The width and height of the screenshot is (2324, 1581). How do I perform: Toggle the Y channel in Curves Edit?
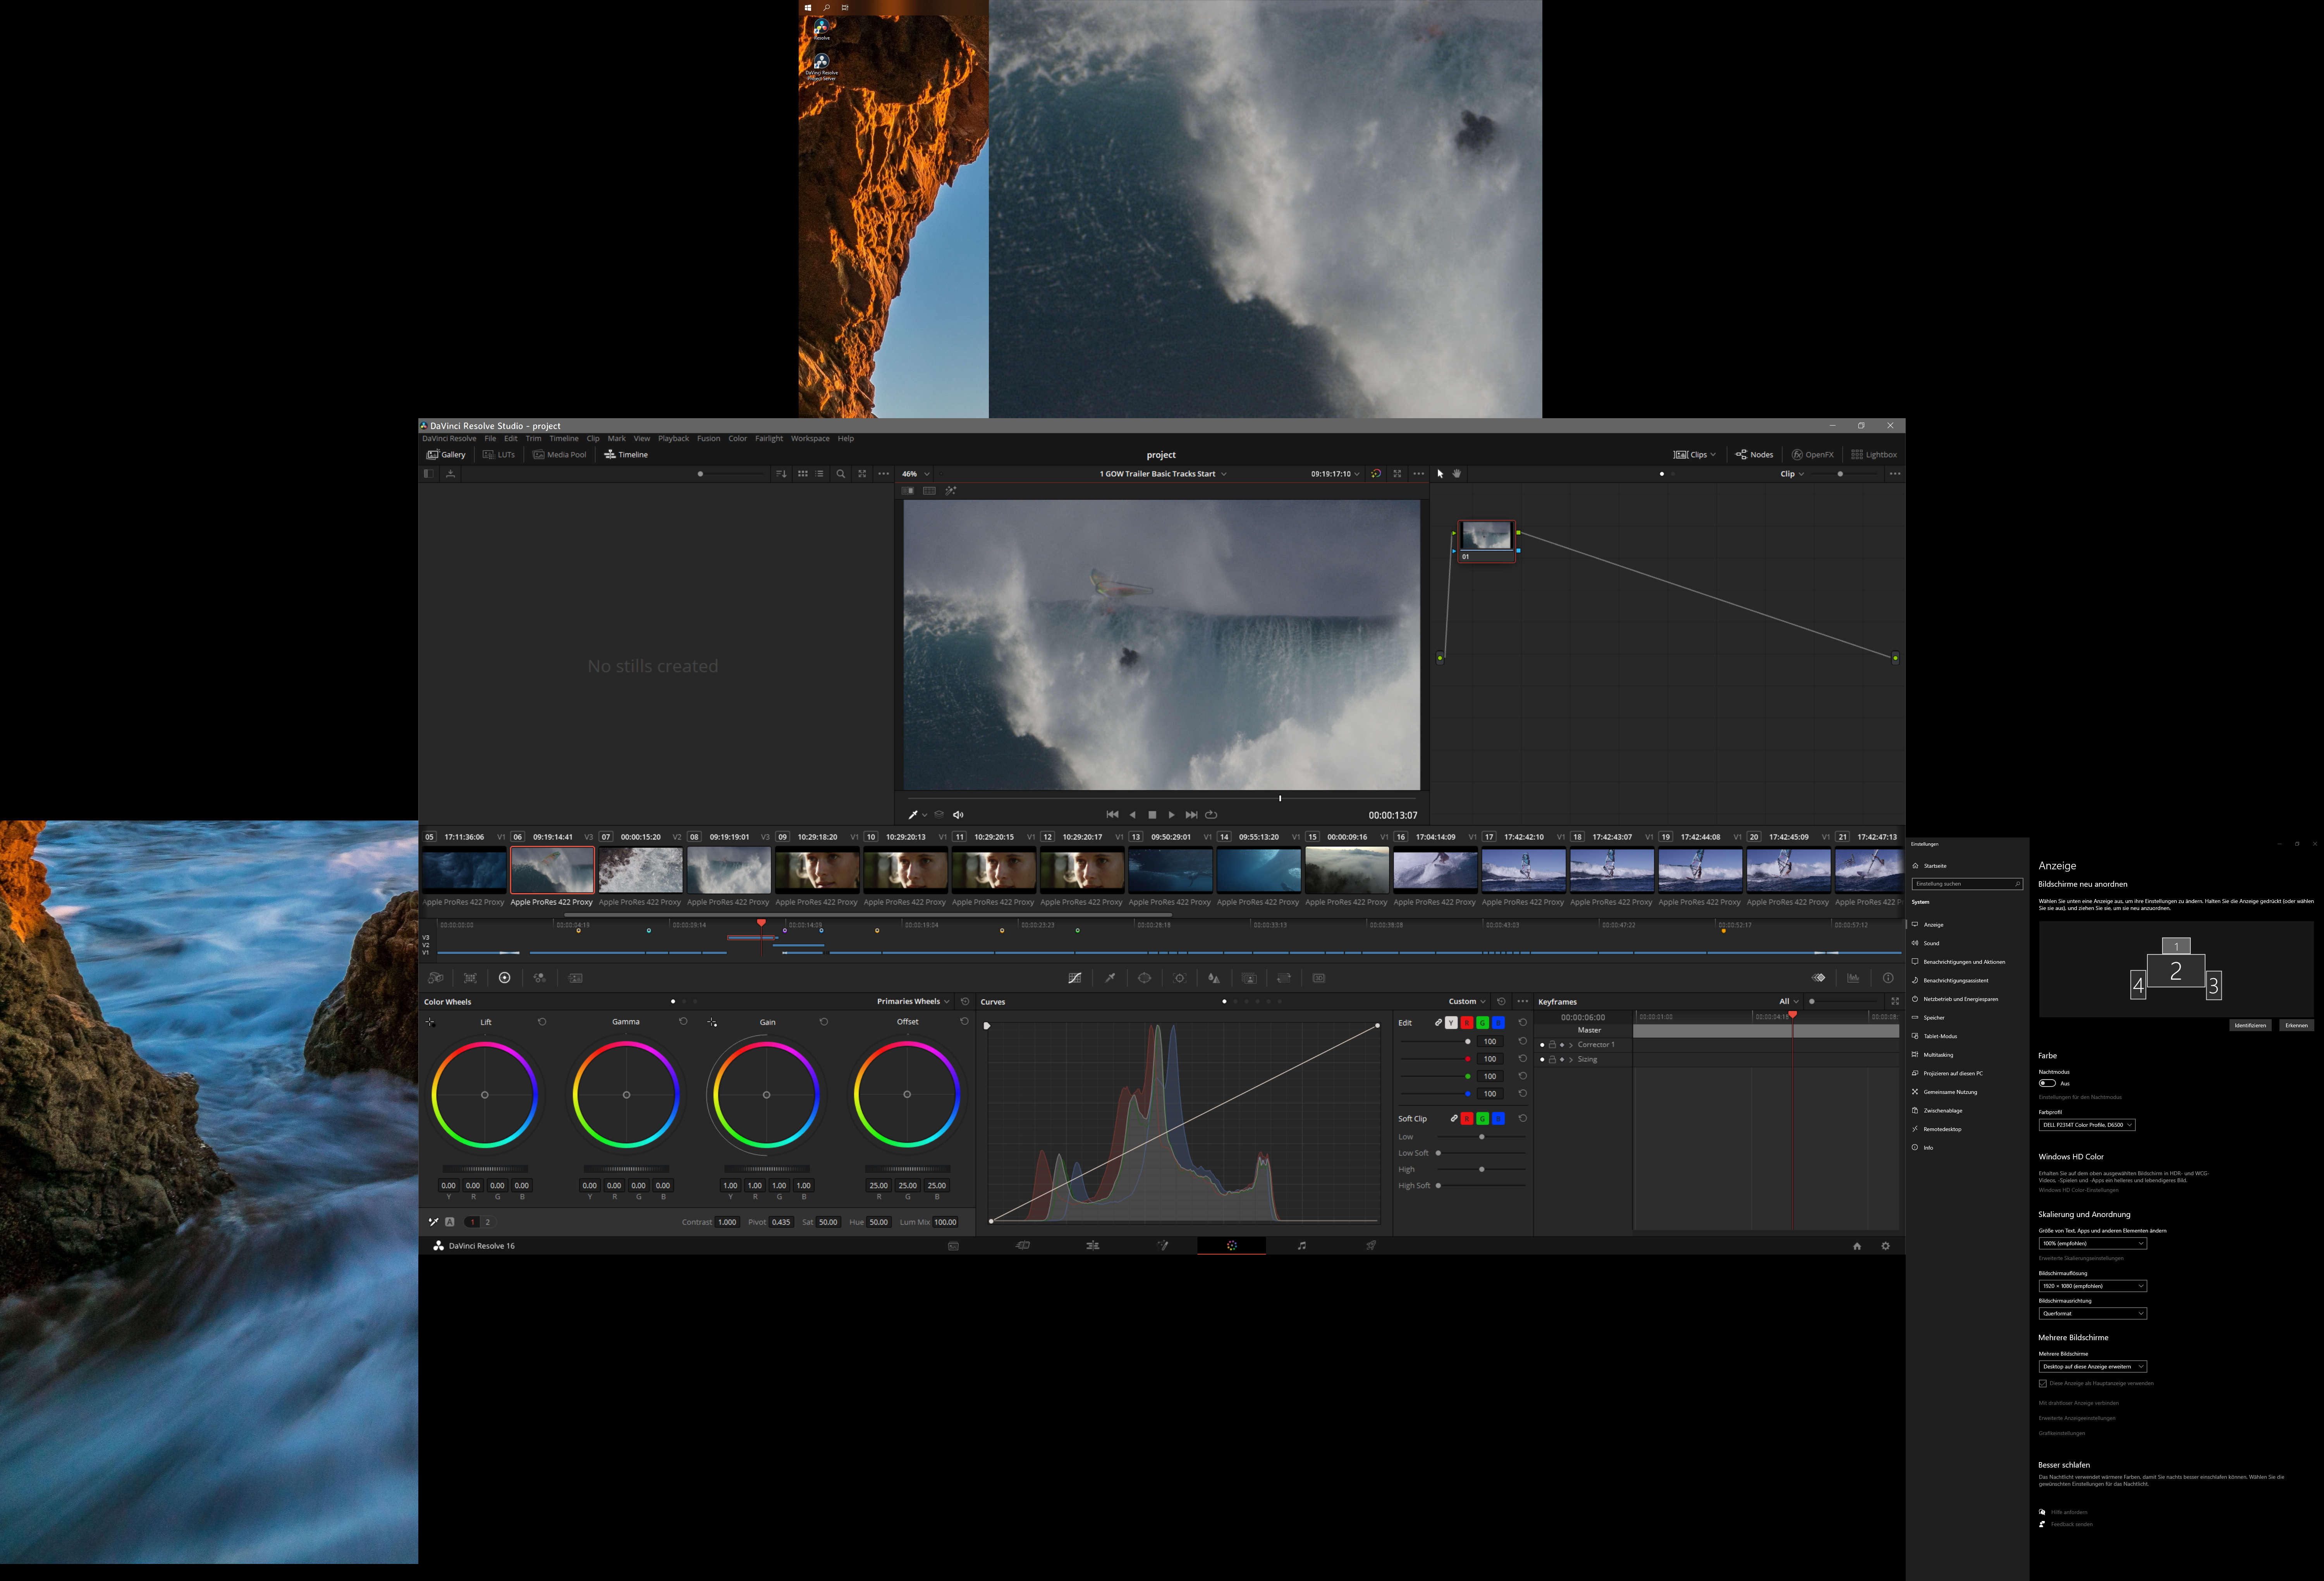tap(1451, 1023)
